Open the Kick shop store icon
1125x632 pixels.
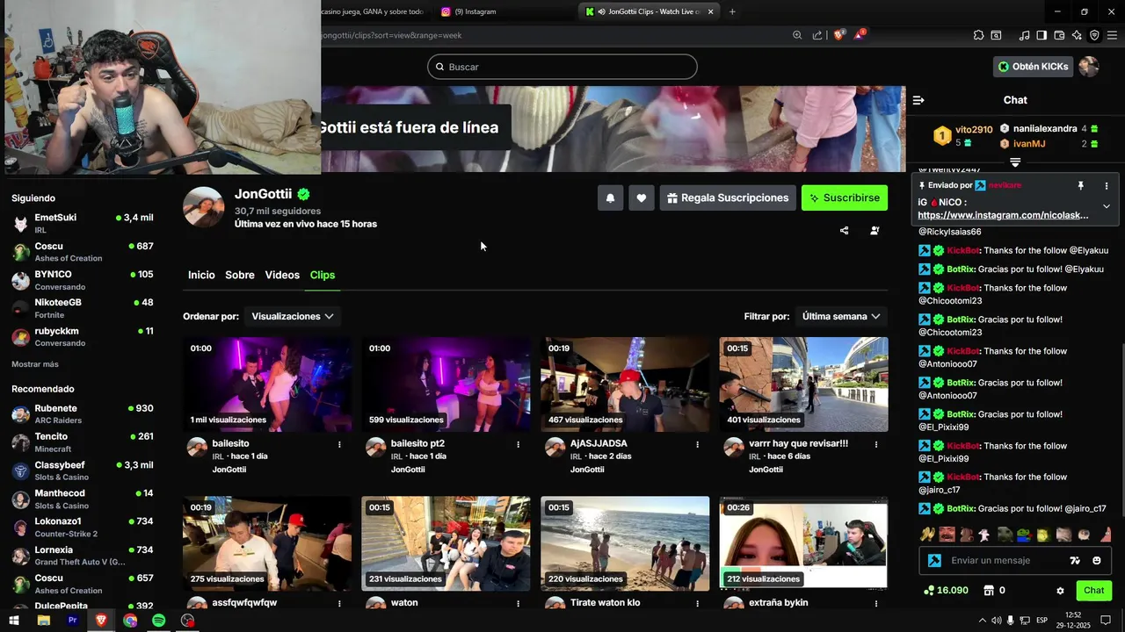pos(988,591)
